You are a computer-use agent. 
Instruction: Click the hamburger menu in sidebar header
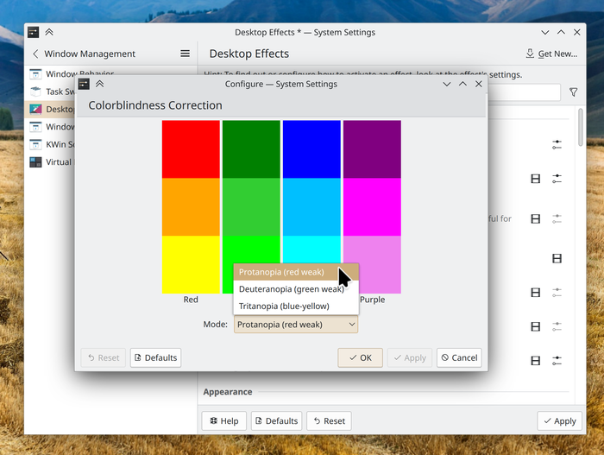[x=185, y=54]
